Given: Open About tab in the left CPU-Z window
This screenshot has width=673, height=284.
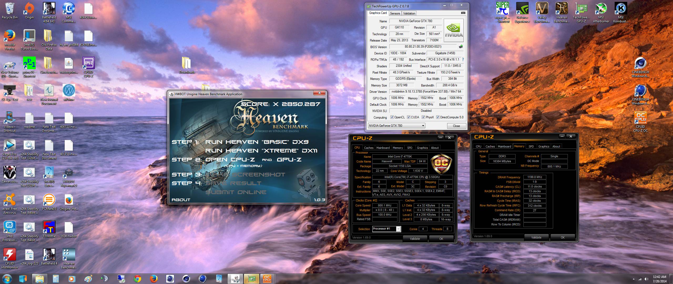Looking at the screenshot, I should tap(435, 148).
